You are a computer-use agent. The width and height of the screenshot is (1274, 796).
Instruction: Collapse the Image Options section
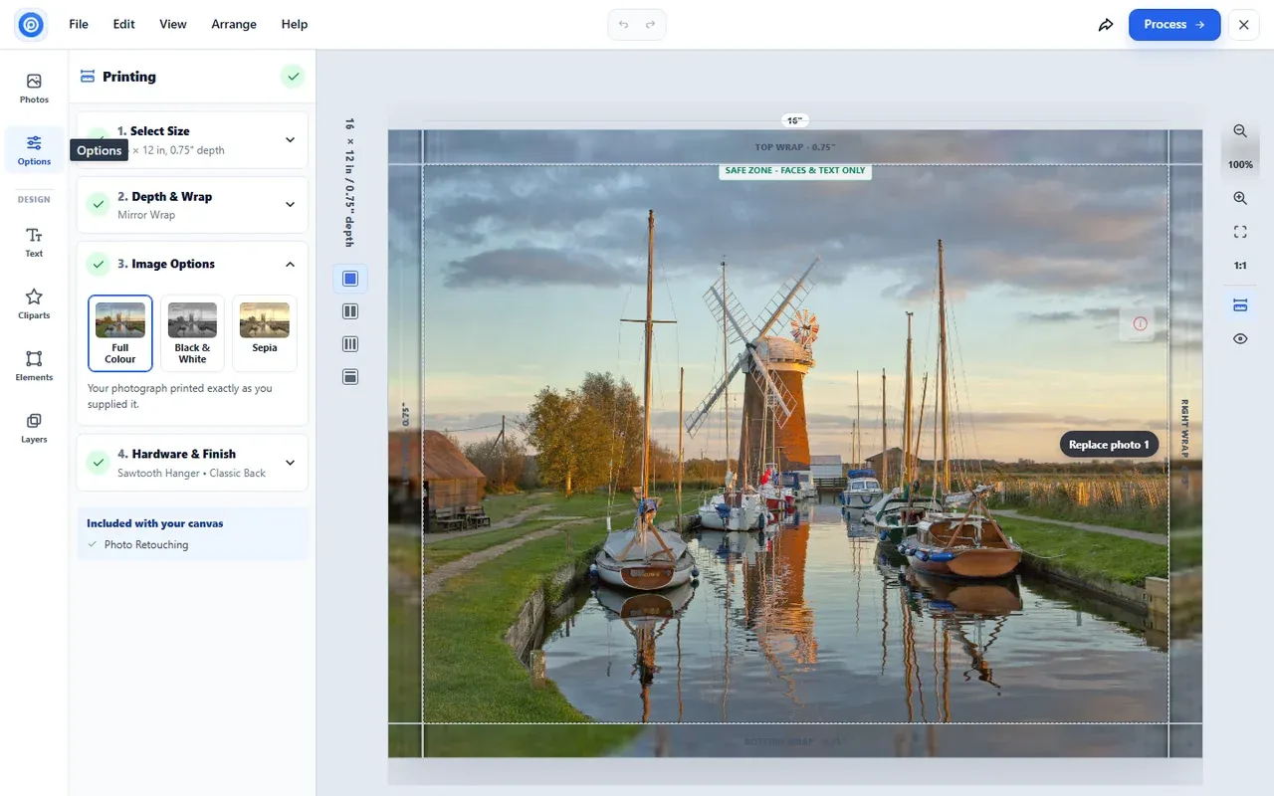(x=192, y=264)
